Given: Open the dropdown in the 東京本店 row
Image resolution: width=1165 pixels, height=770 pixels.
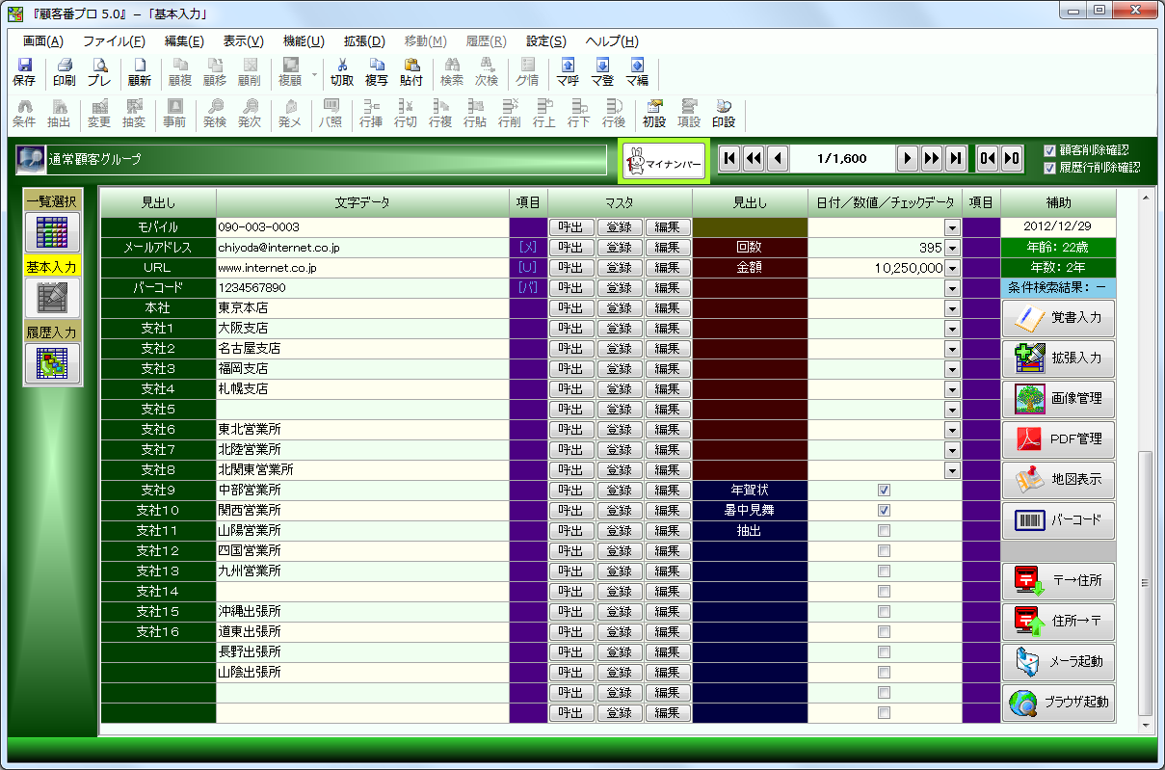Looking at the screenshot, I should click(x=953, y=308).
